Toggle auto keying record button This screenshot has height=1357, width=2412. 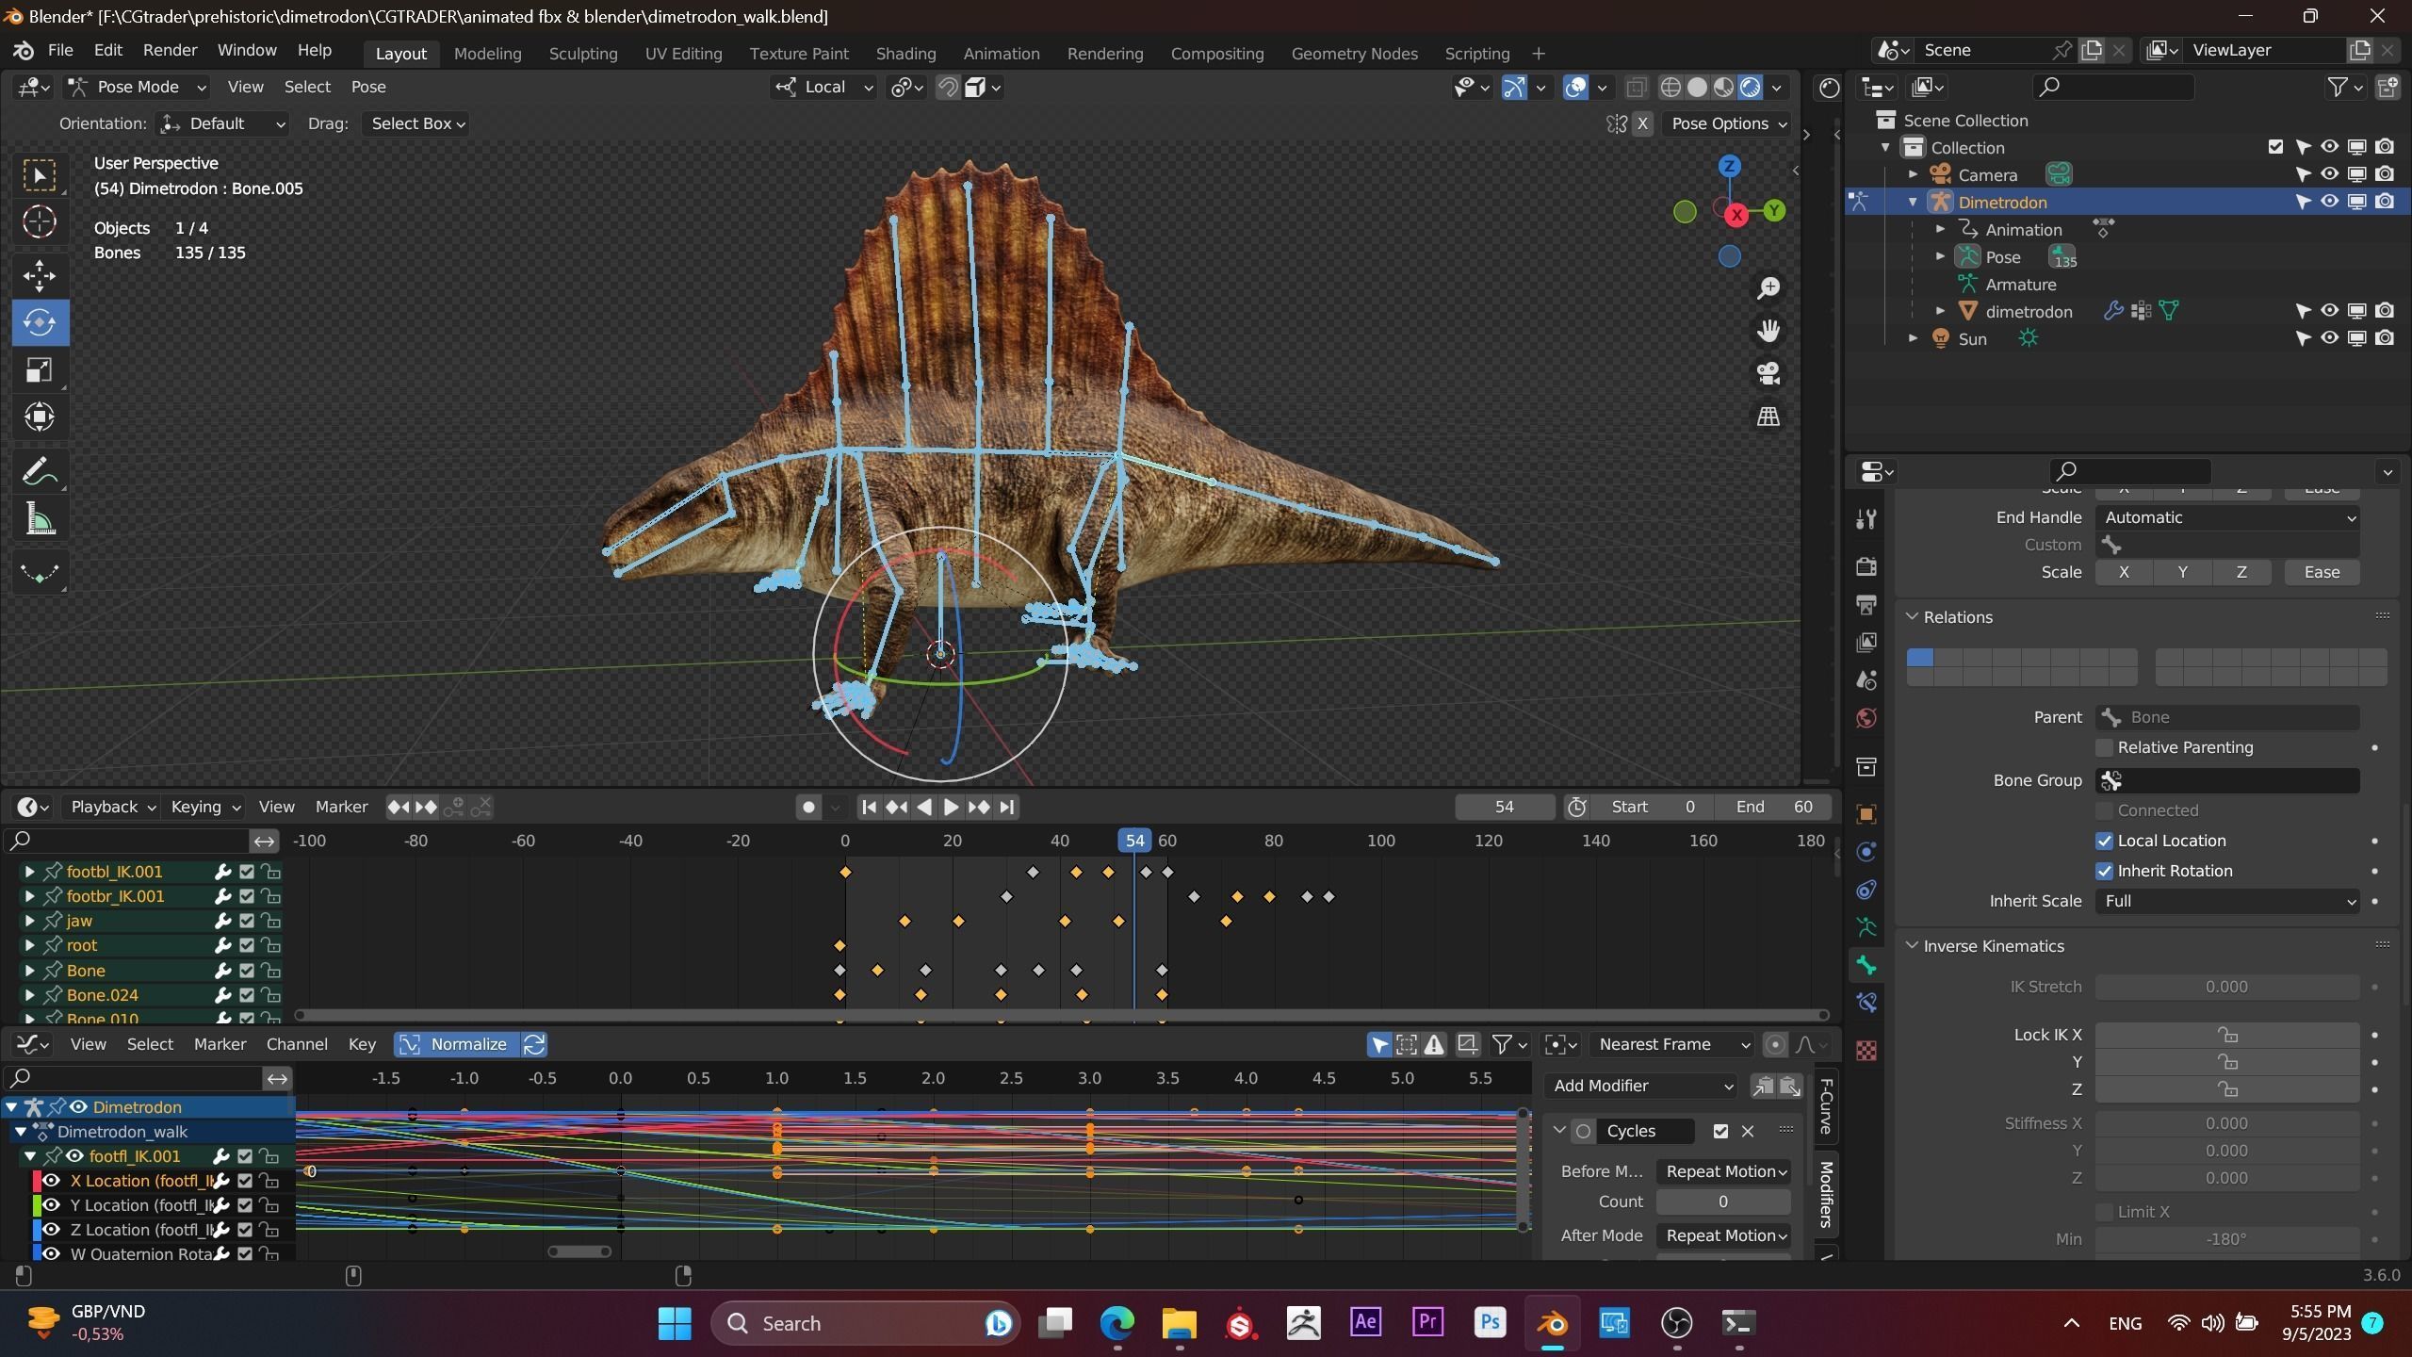[x=807, y=807]
